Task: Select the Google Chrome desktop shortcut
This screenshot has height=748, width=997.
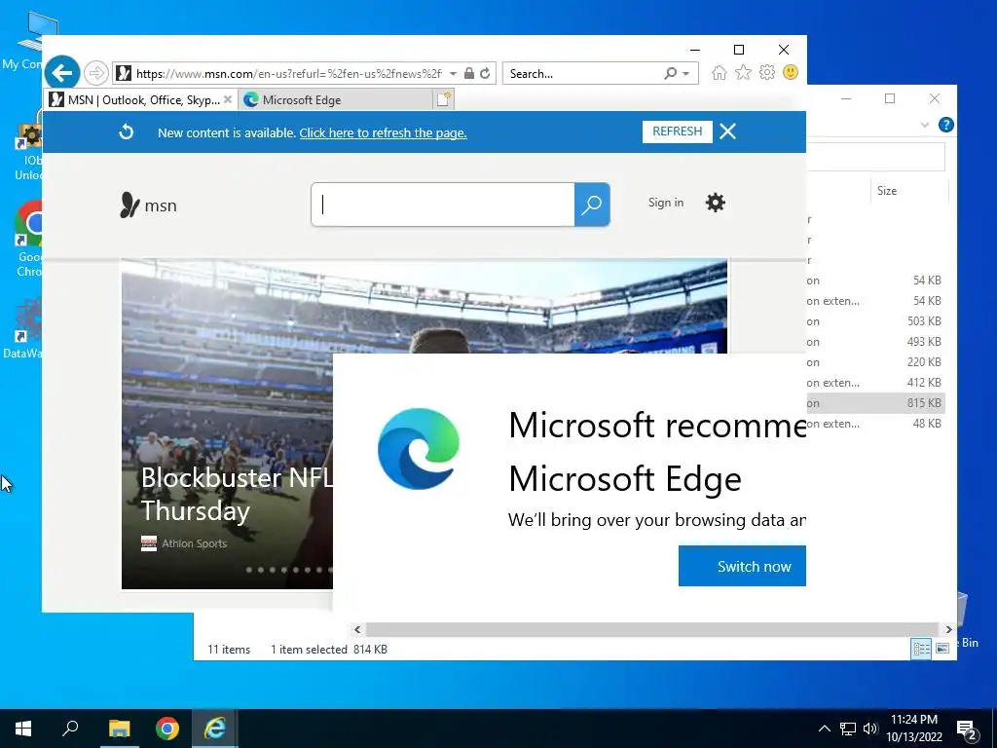Action: coord(29,239)
